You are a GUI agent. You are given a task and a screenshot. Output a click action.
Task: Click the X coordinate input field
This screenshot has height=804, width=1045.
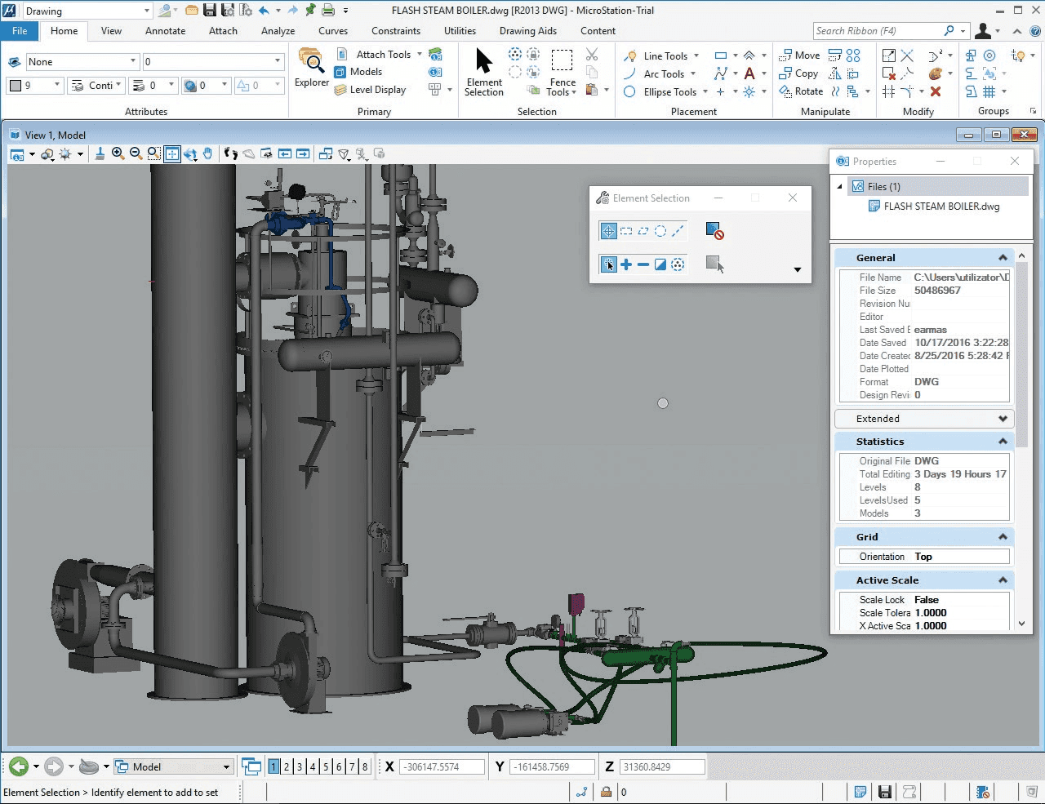[442, 767]
